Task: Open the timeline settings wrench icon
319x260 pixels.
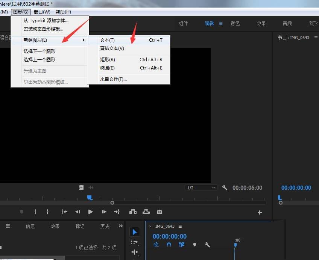Action: tap(207, 245)
